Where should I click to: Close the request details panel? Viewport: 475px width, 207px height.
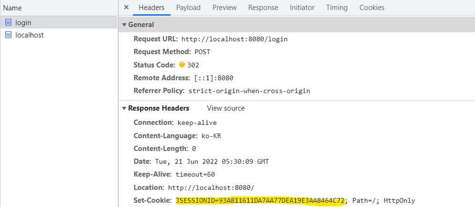[x=127, y=8]
